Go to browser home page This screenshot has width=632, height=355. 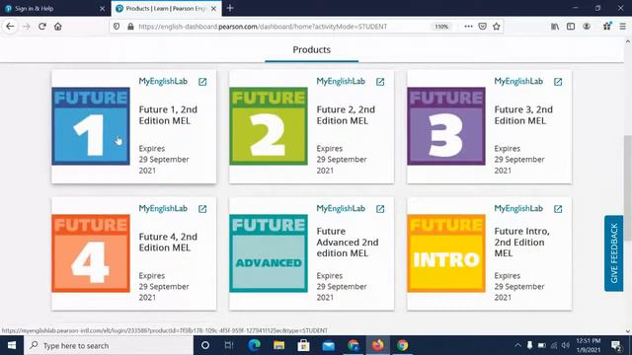[x=58, y=27]
